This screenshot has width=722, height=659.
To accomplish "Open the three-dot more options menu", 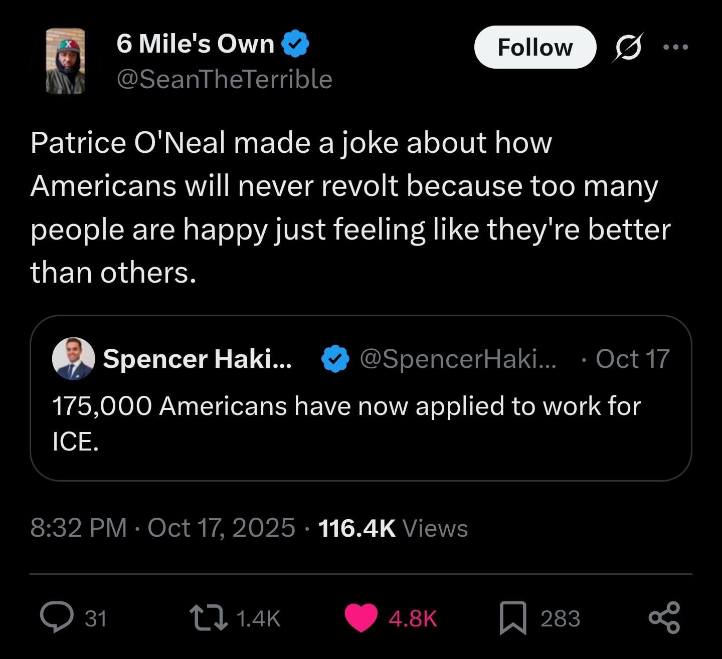I will 675,47.
